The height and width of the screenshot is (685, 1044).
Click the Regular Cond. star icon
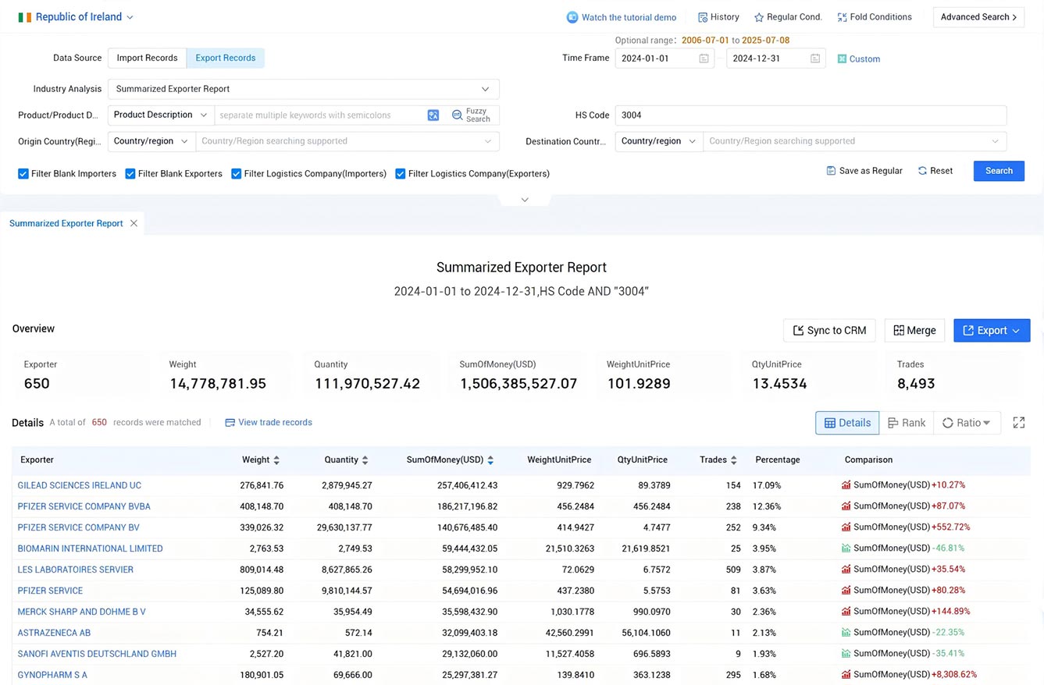(x=759, y=17)
